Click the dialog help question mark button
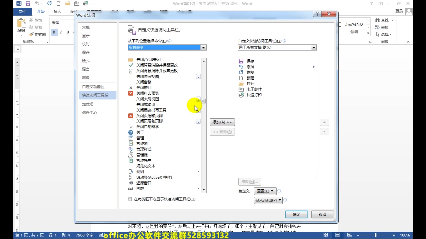Viewport: 426px width, 239px height. [x=318, y=14]
